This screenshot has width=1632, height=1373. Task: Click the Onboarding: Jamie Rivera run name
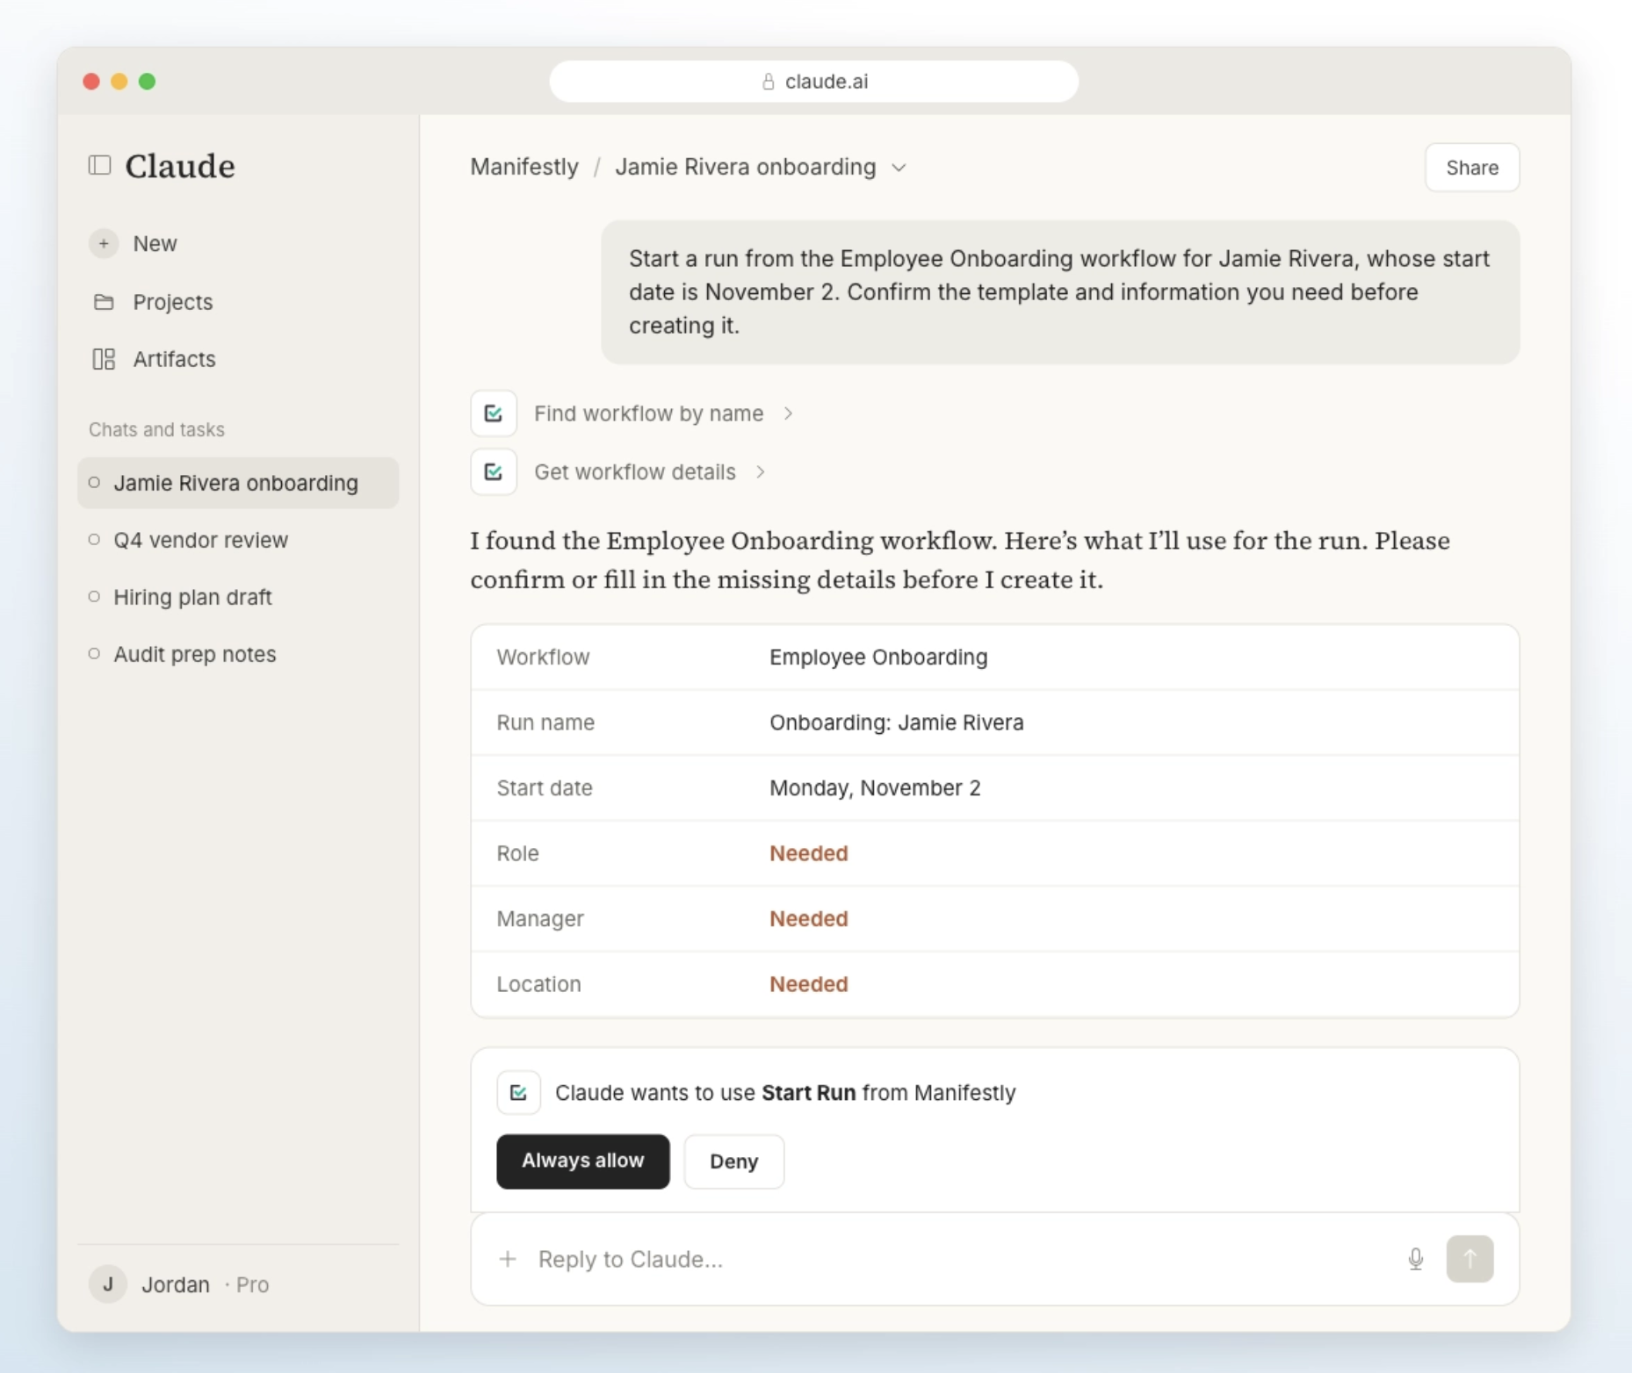click(897, 722)
